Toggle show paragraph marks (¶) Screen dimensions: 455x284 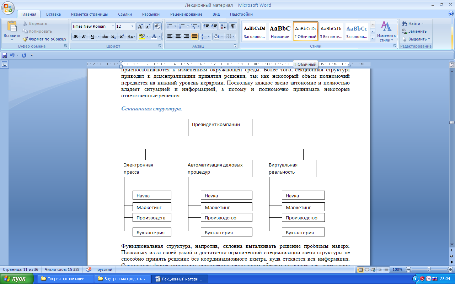point(233,26)
